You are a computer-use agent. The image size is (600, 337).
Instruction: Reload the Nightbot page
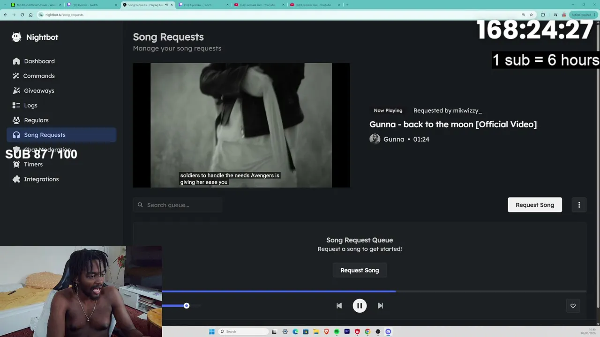coord(22,15)
